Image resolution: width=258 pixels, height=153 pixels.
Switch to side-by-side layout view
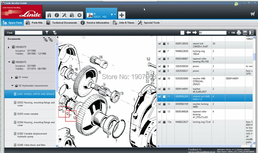point(251,33)
